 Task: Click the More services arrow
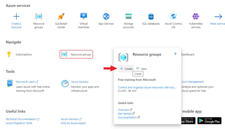tap(218, 17)
